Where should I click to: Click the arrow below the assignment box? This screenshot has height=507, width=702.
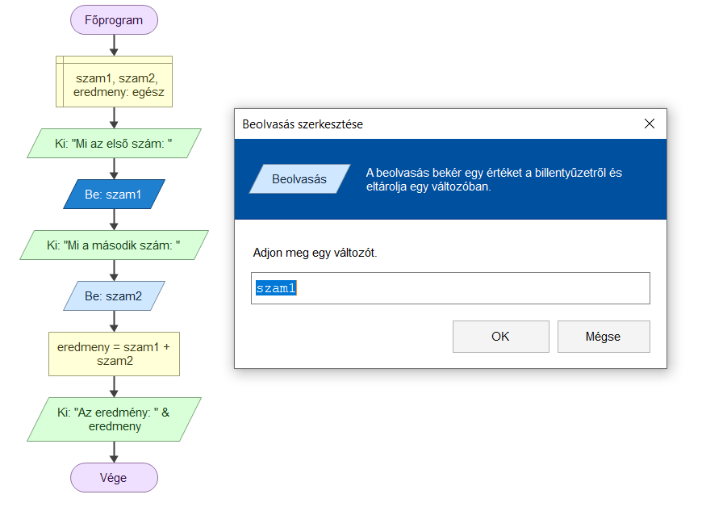(x=114, y=387)
